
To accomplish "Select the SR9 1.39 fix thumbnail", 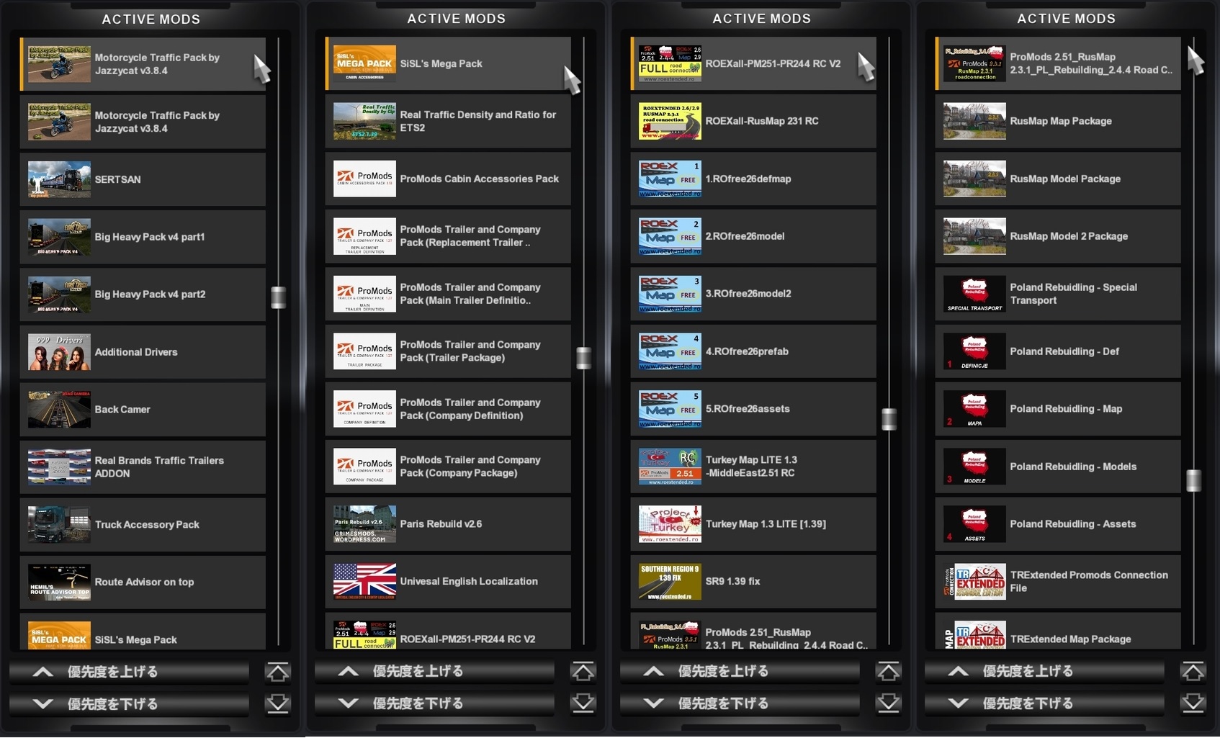I will pos(670,581).
